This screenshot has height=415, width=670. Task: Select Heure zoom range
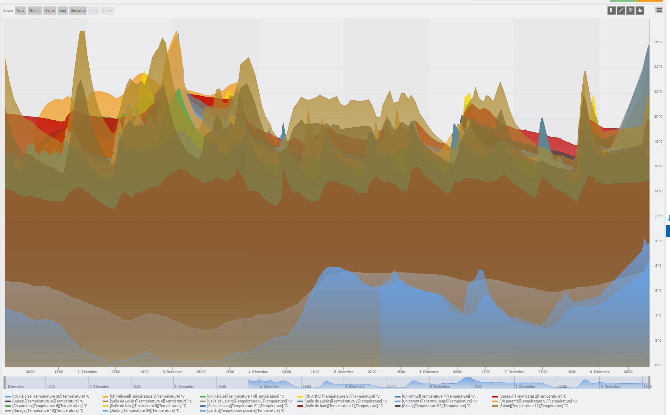[x=50, y=10]
